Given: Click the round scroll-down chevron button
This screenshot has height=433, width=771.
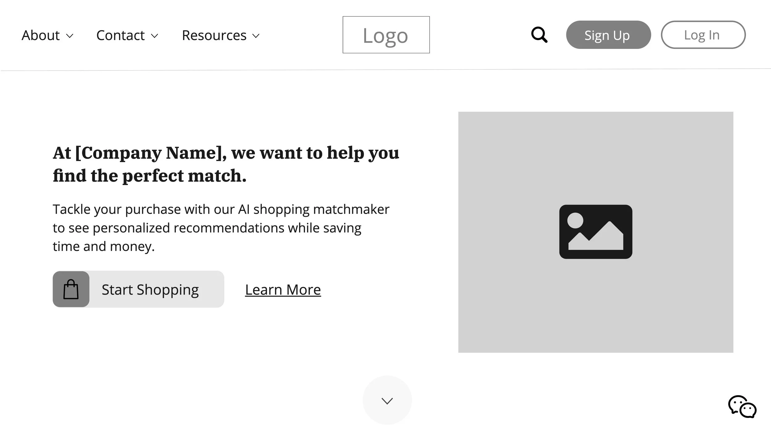Looking at the screenshot, I should coord(387,400).
